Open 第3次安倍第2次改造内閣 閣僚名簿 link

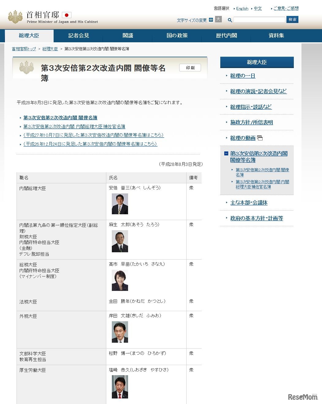[60, 117]
